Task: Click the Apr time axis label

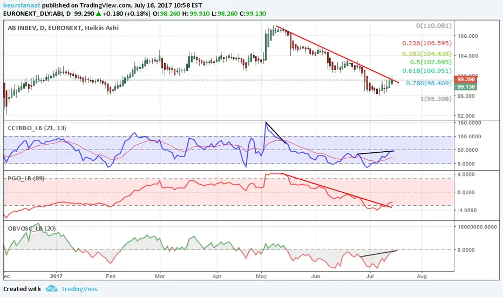Action: [x=217, y=276]
